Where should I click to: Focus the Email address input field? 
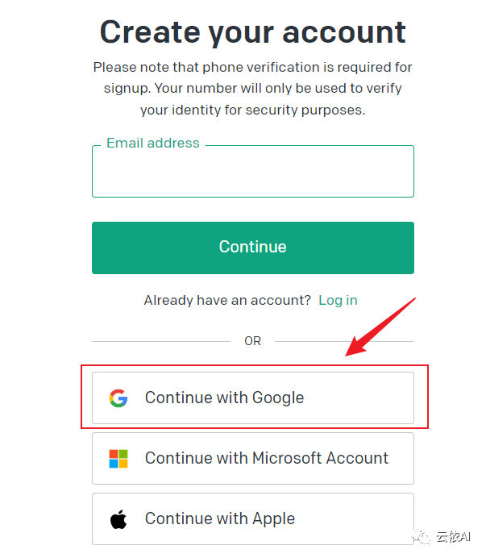[x=252, y=174]
